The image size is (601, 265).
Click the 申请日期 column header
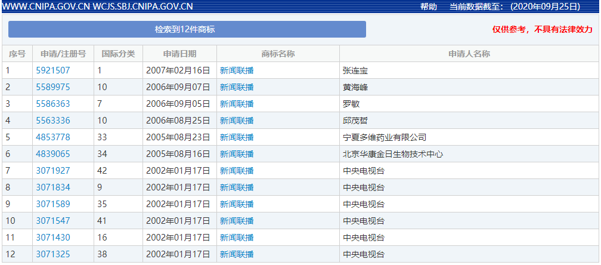coord(180,54)
